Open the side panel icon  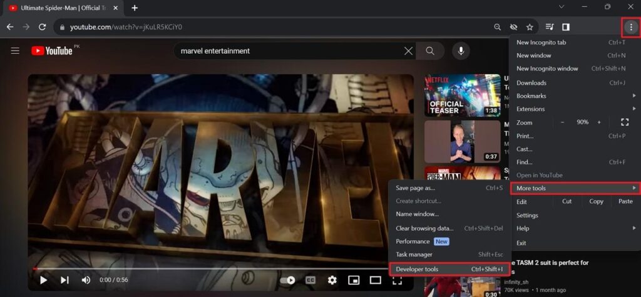pyautogui.click(x=566, y=27)
